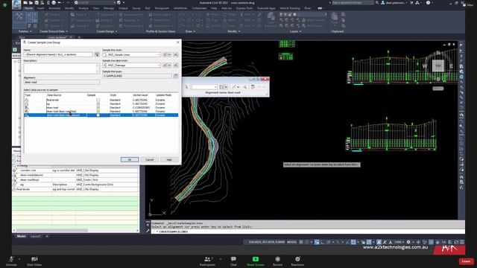The width and height of the screenshot is (477, 268).
Task: Check the Sample box in the highlighted datum row
Action: pos(98,115)
